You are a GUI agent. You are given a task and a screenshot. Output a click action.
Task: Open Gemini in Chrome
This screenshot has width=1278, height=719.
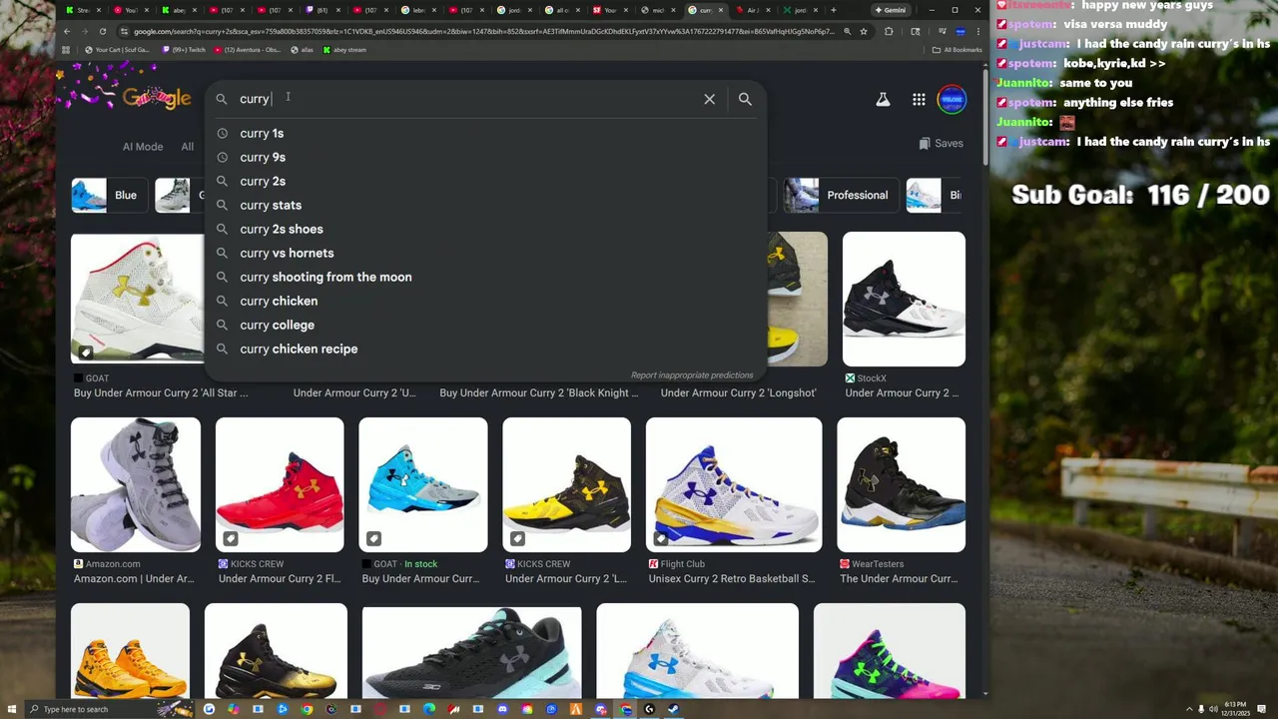pos(890,10)
